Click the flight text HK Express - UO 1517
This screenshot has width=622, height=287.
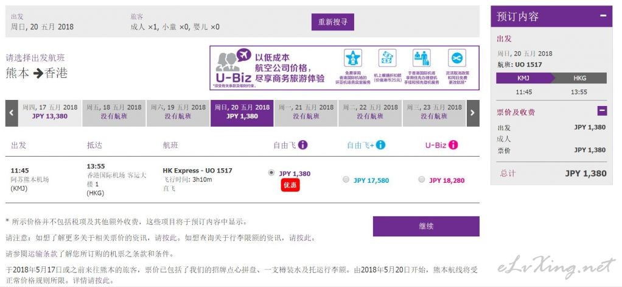click(x=198, y=171)
